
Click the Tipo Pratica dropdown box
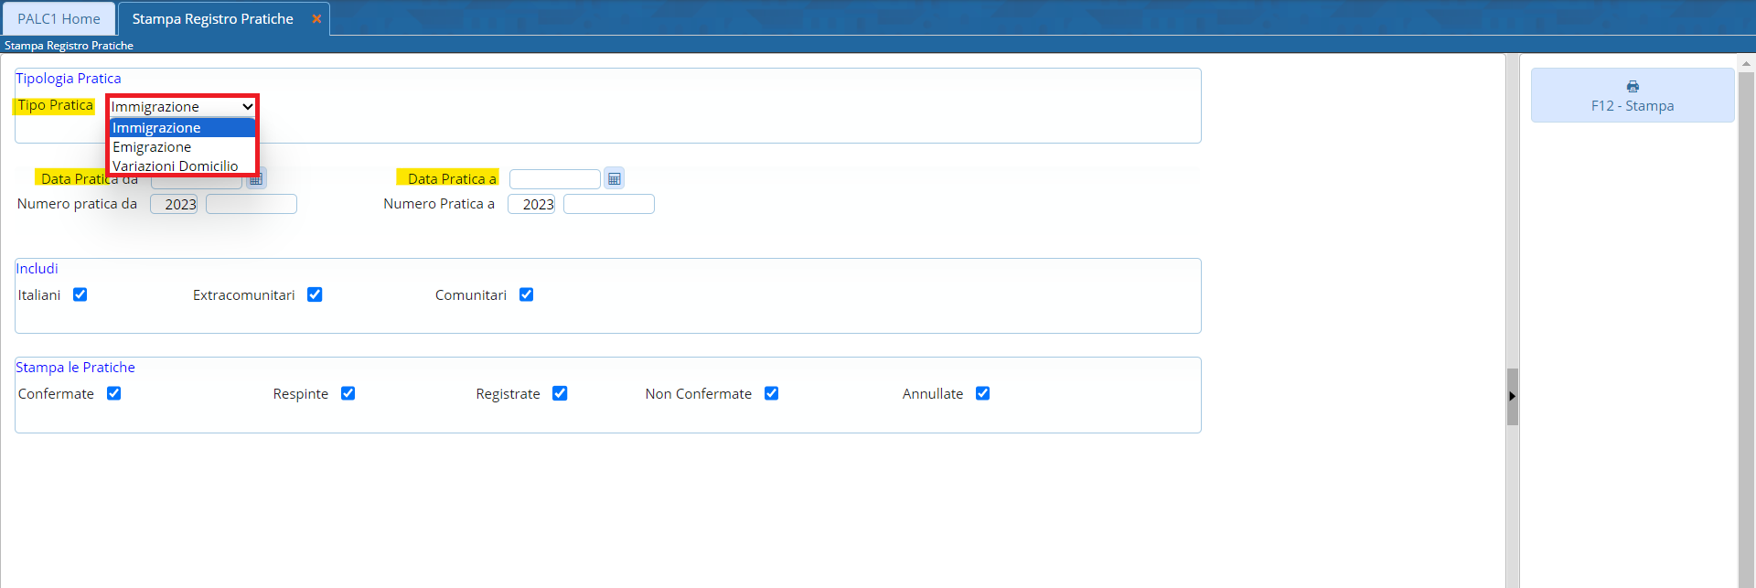pos(182,107)
